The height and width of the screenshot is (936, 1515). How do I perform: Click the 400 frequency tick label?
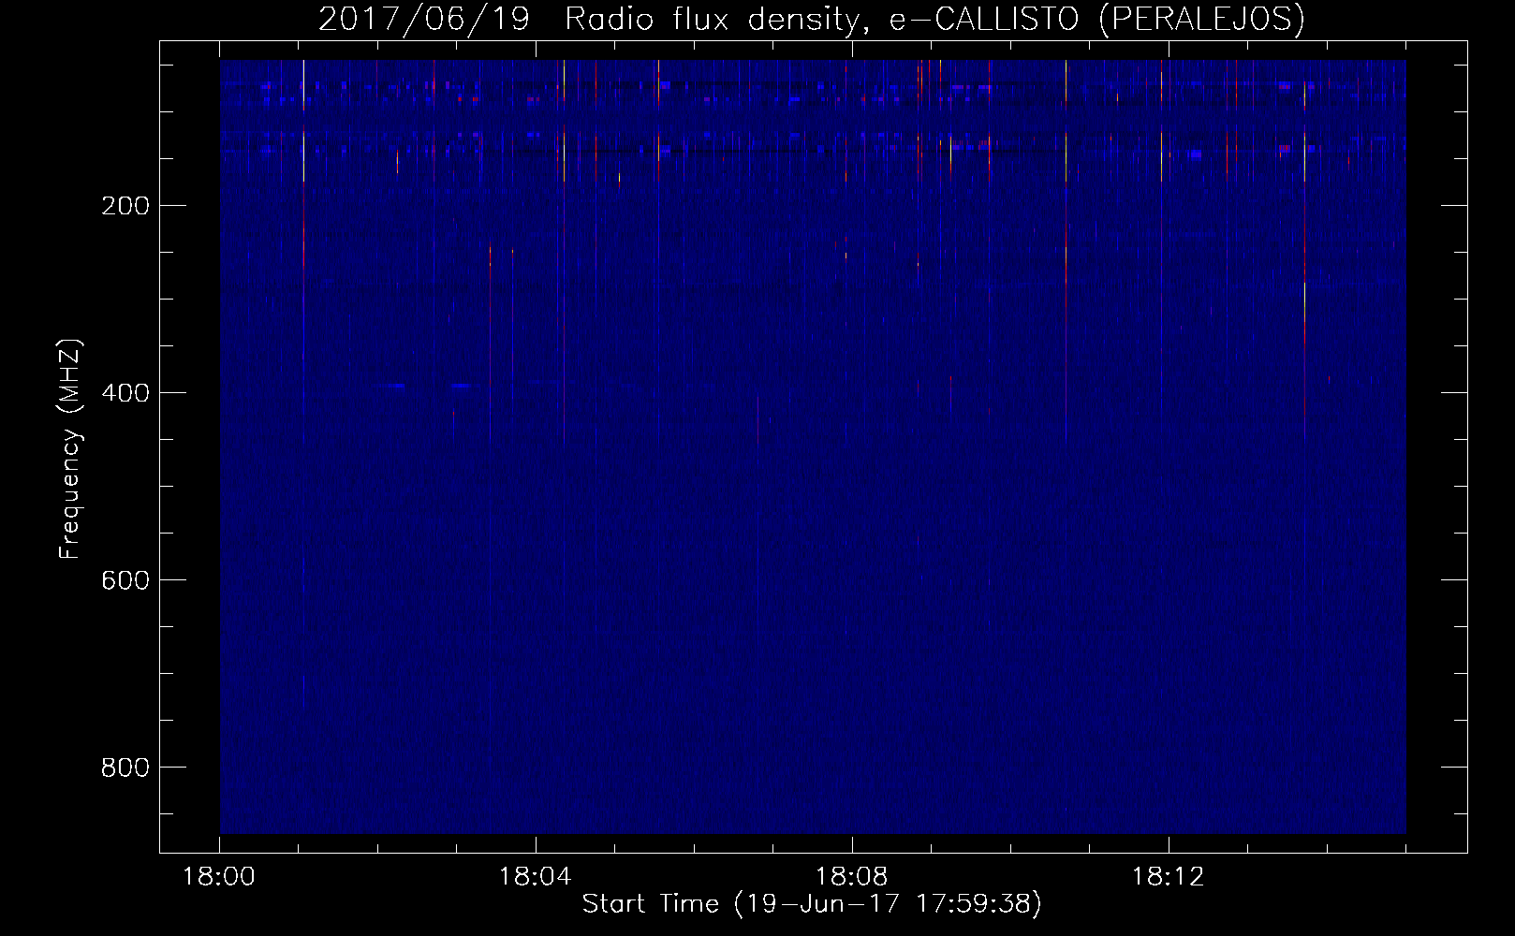pyautogui.click(x=125, y=393)
